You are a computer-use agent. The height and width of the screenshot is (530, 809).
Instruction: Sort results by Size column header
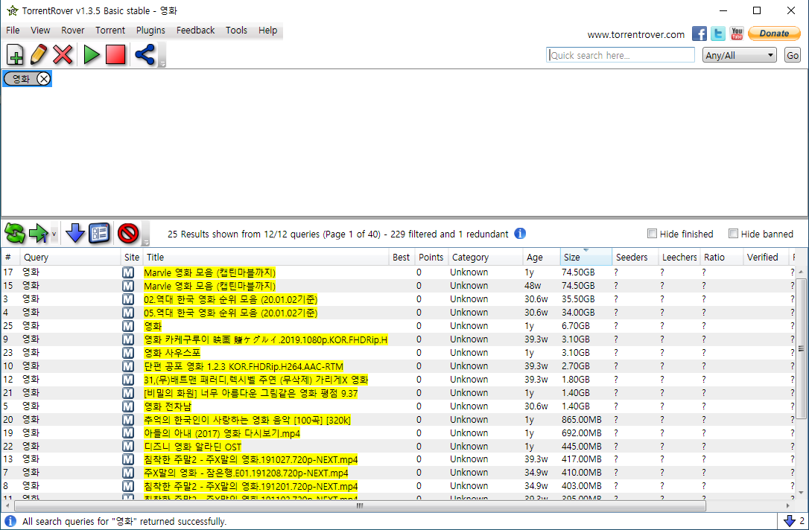tap(586, 257)
